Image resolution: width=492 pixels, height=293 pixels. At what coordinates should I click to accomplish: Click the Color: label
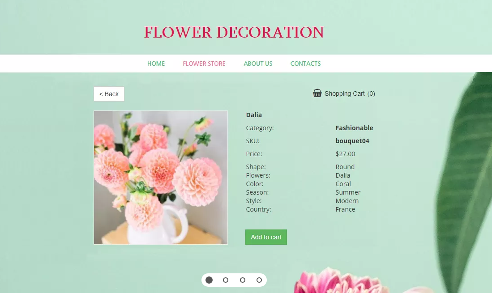(x=254, y=184)
